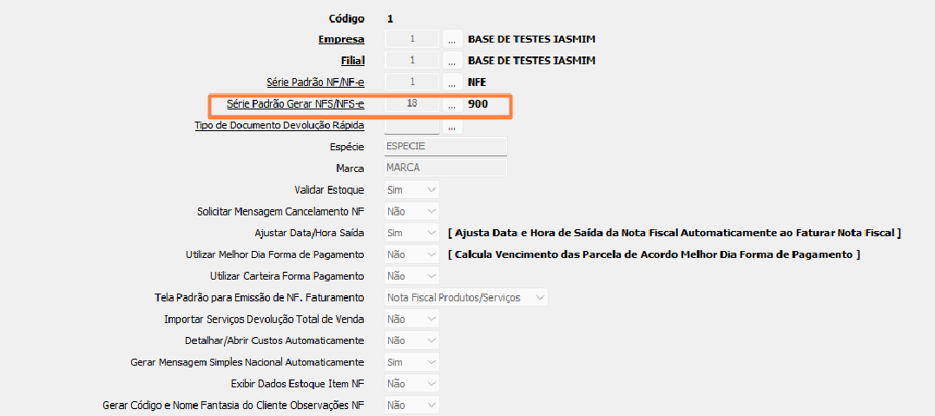Click the Tipo de Documento Devolução Rápida label
The width and height of the screenshot is (935, 416).
click(279, 126)
